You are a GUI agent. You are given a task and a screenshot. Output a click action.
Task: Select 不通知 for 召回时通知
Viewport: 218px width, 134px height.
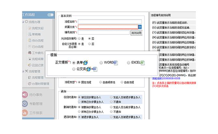[112, 102]
